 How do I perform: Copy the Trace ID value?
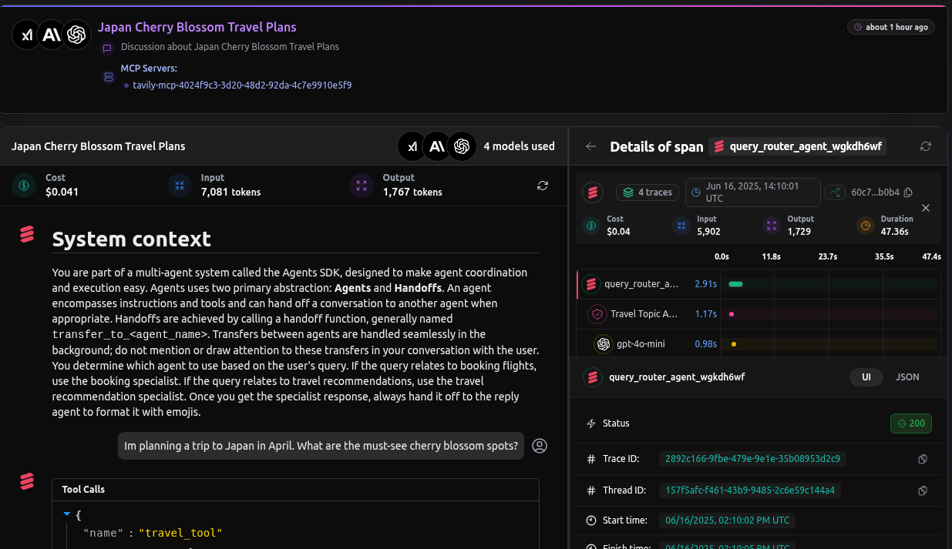pos(923,459)
